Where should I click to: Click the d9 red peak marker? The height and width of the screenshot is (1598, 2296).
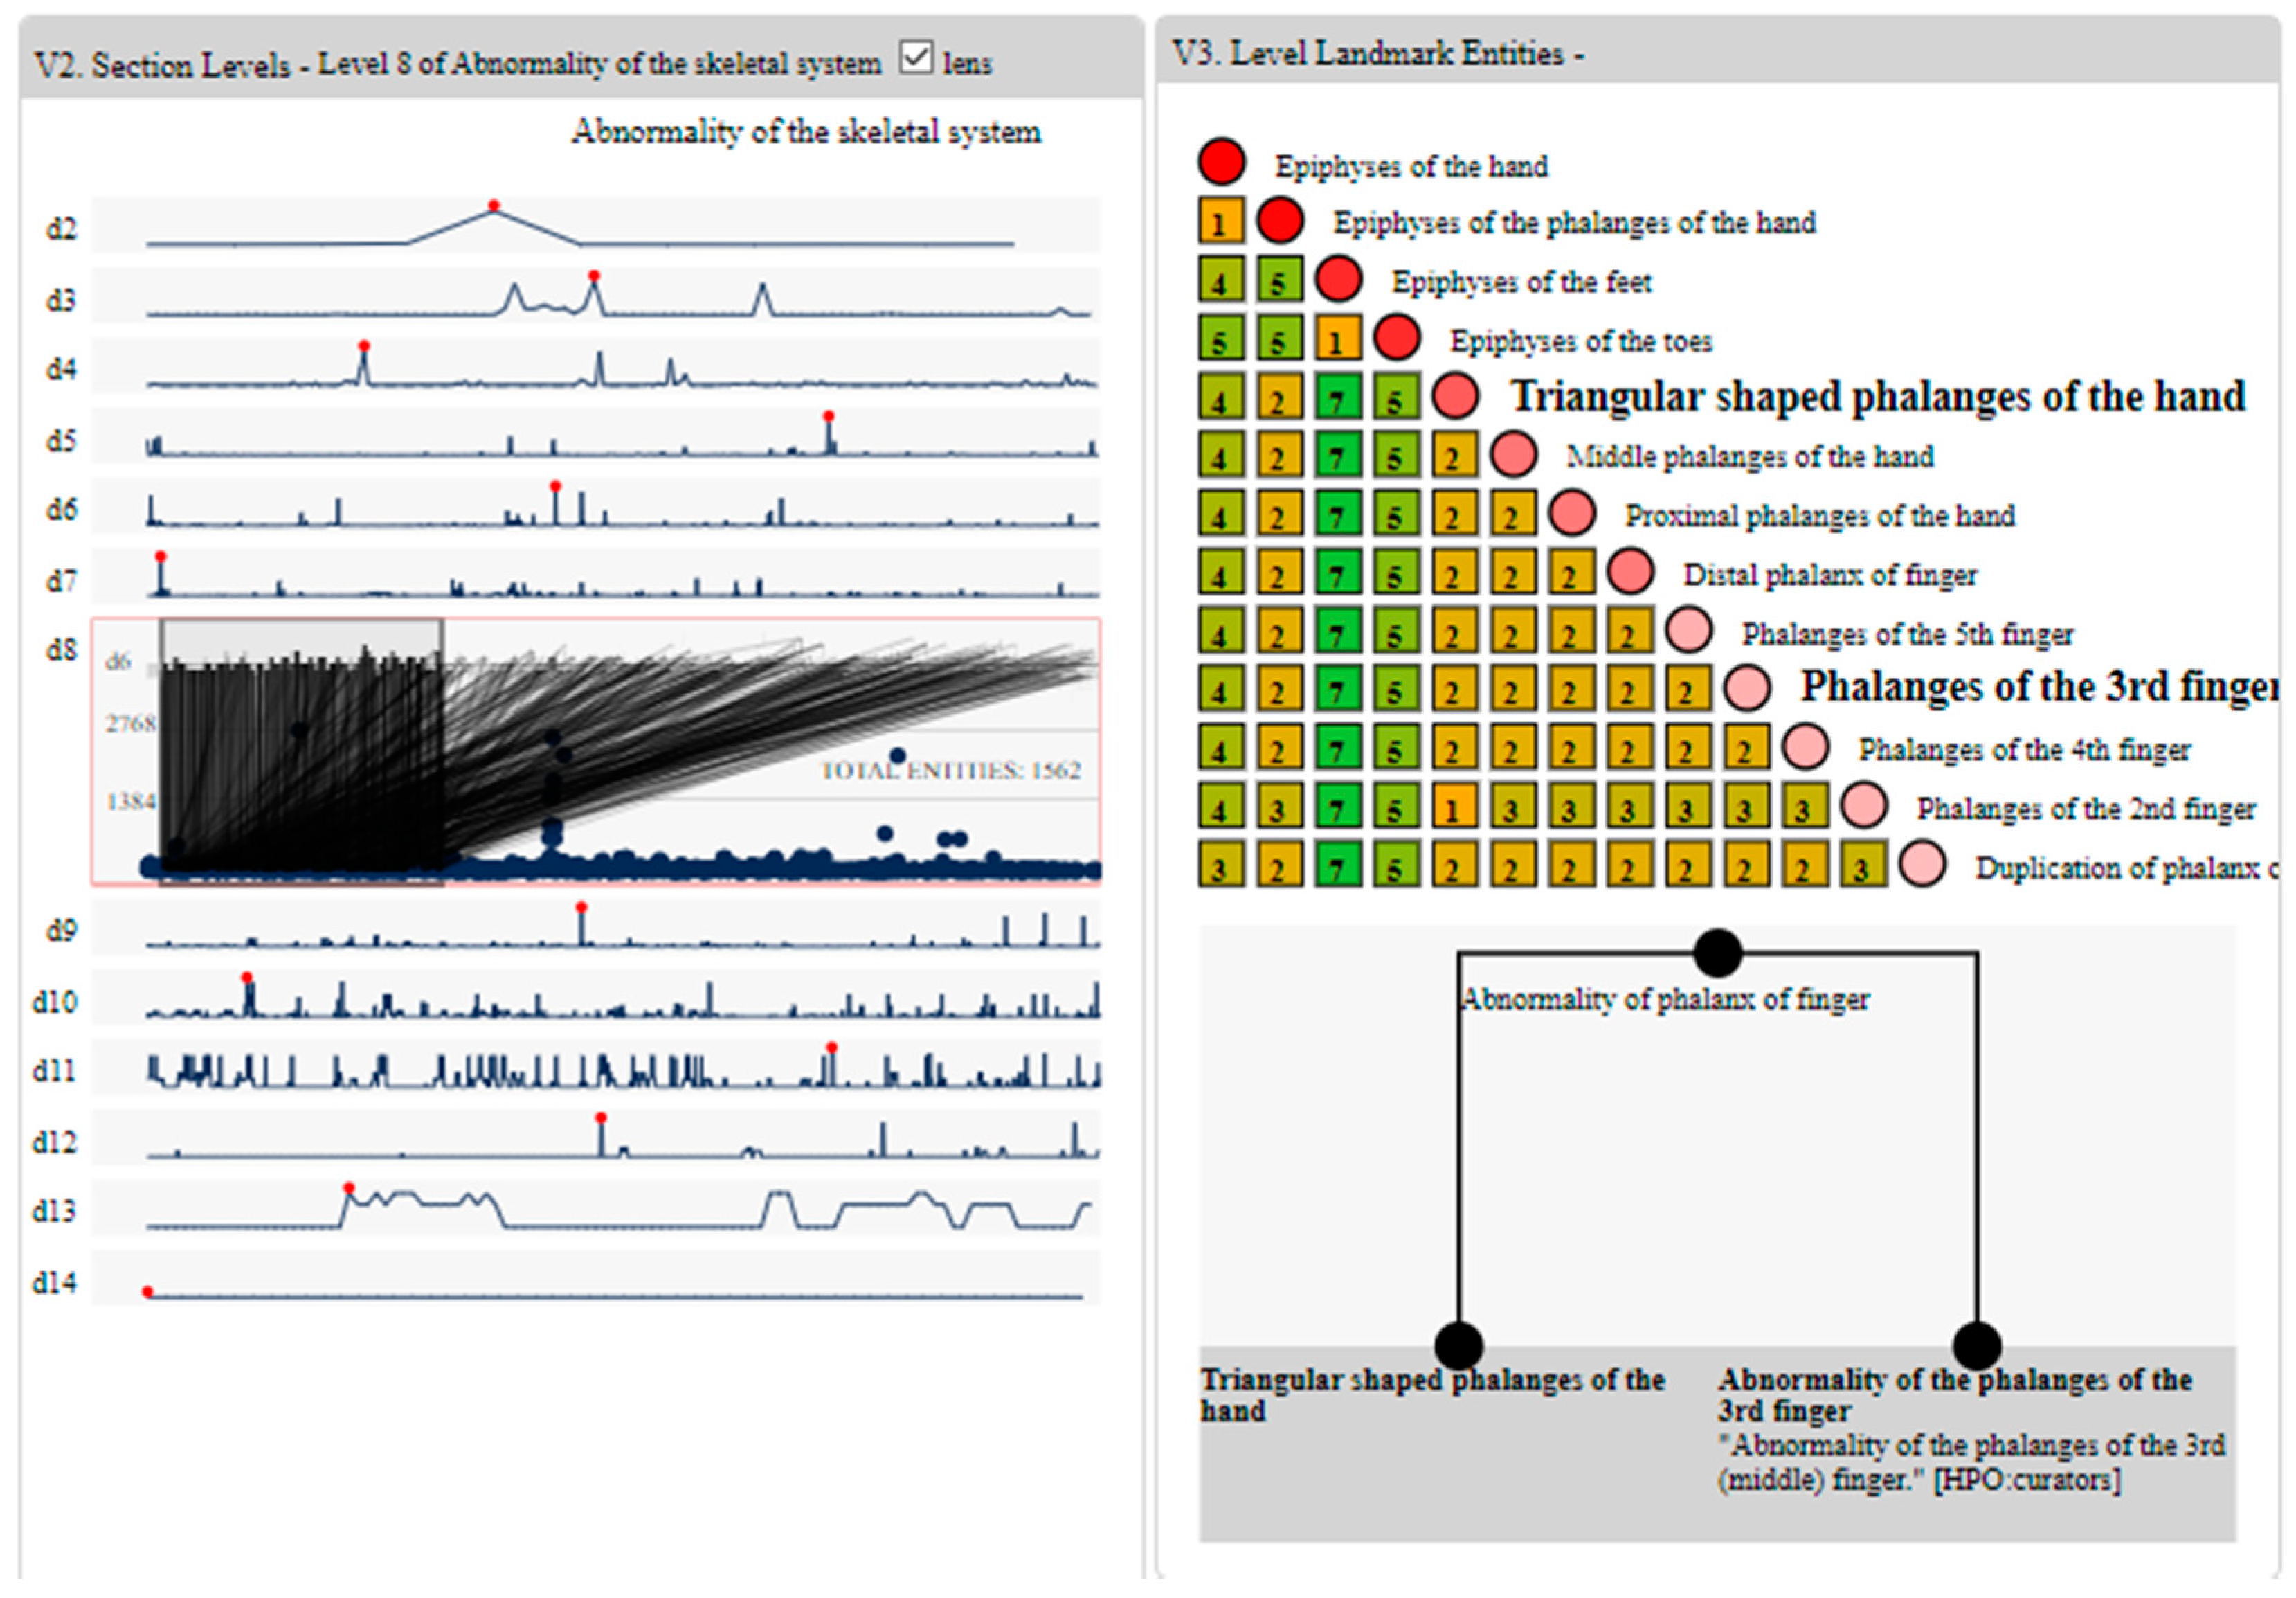coord(581,908)
